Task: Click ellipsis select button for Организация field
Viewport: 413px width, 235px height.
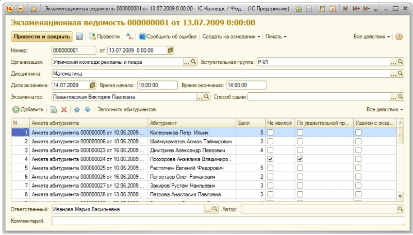Action: point(187,62)
